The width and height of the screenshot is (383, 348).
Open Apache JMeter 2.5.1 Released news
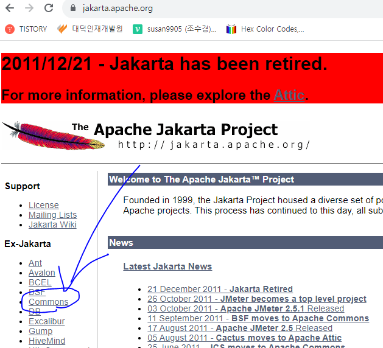(x=246, y=308)
